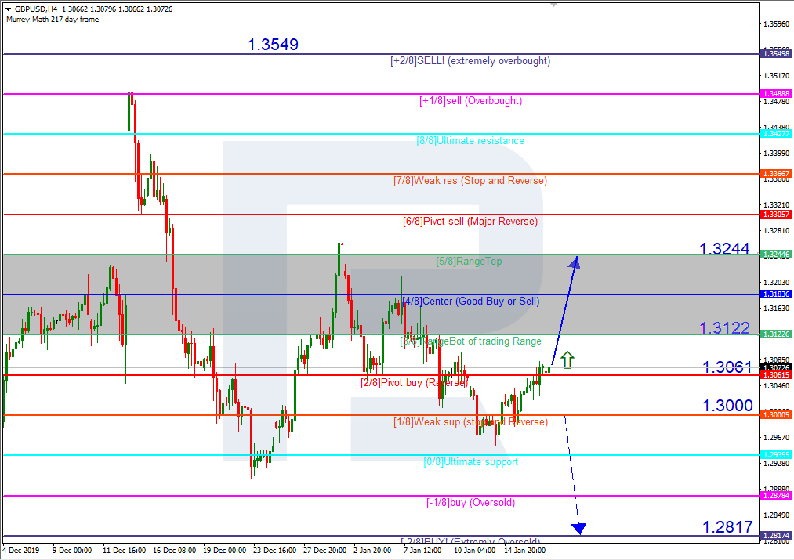Click the '[2/8]Pivot buy (Reverse)' label
Viewport: 794px width, 560px height.
click(x=414, y=382)
